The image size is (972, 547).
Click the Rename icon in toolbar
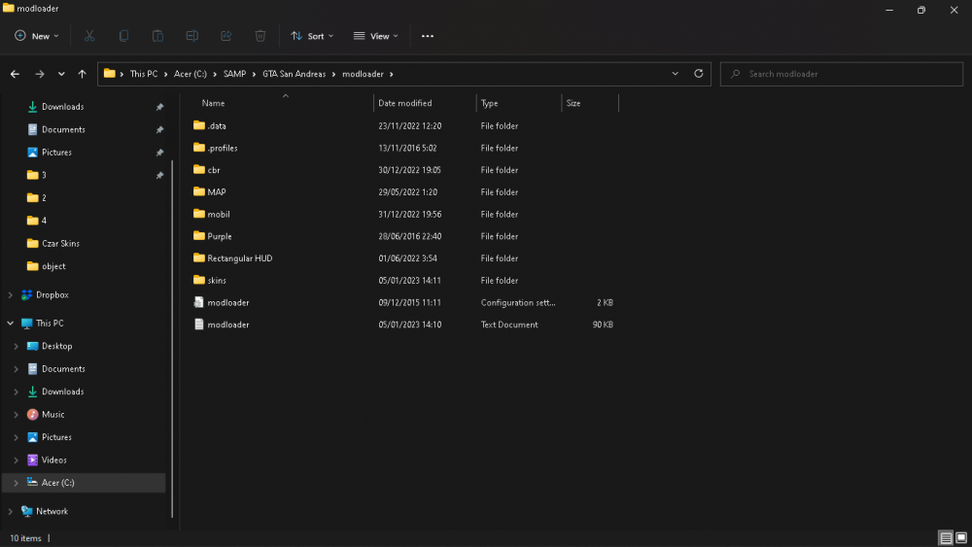pyautogui.click(x=192, y=36)
